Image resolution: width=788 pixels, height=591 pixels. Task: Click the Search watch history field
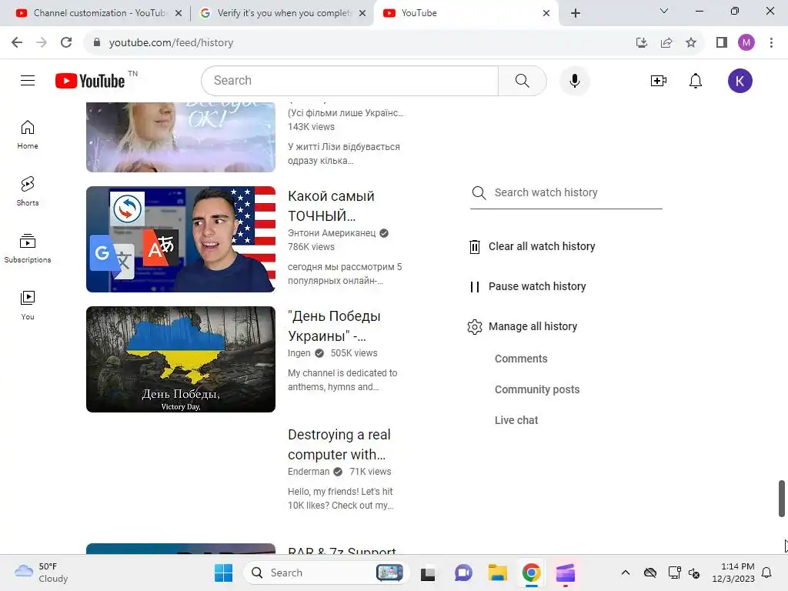[578, 193]
